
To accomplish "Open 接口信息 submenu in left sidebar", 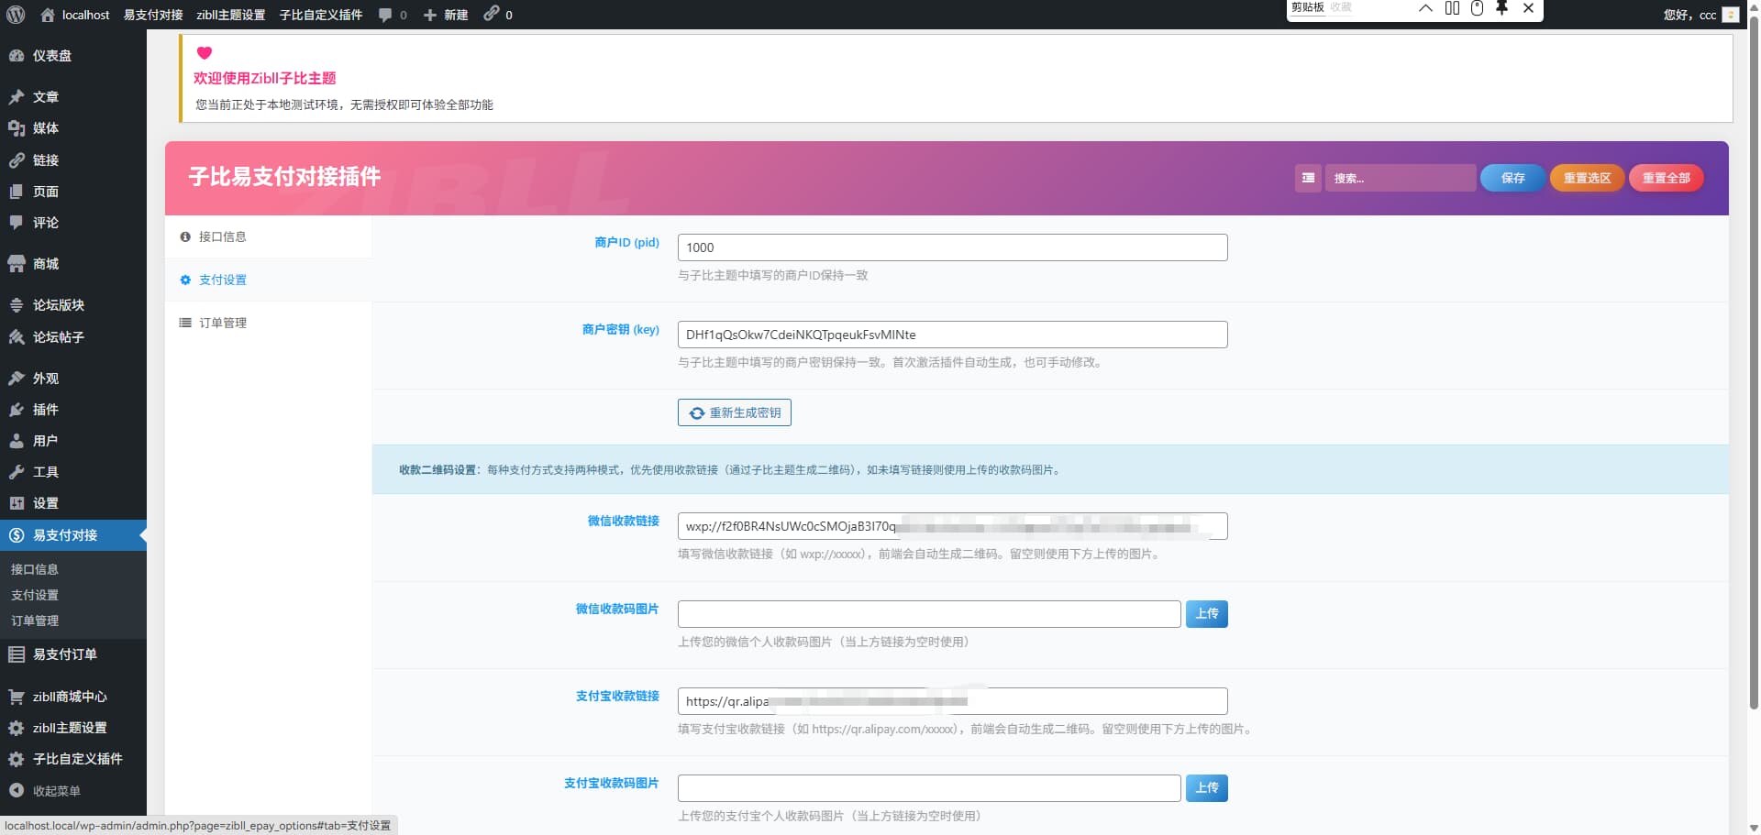I will click(x=35, y=569).
